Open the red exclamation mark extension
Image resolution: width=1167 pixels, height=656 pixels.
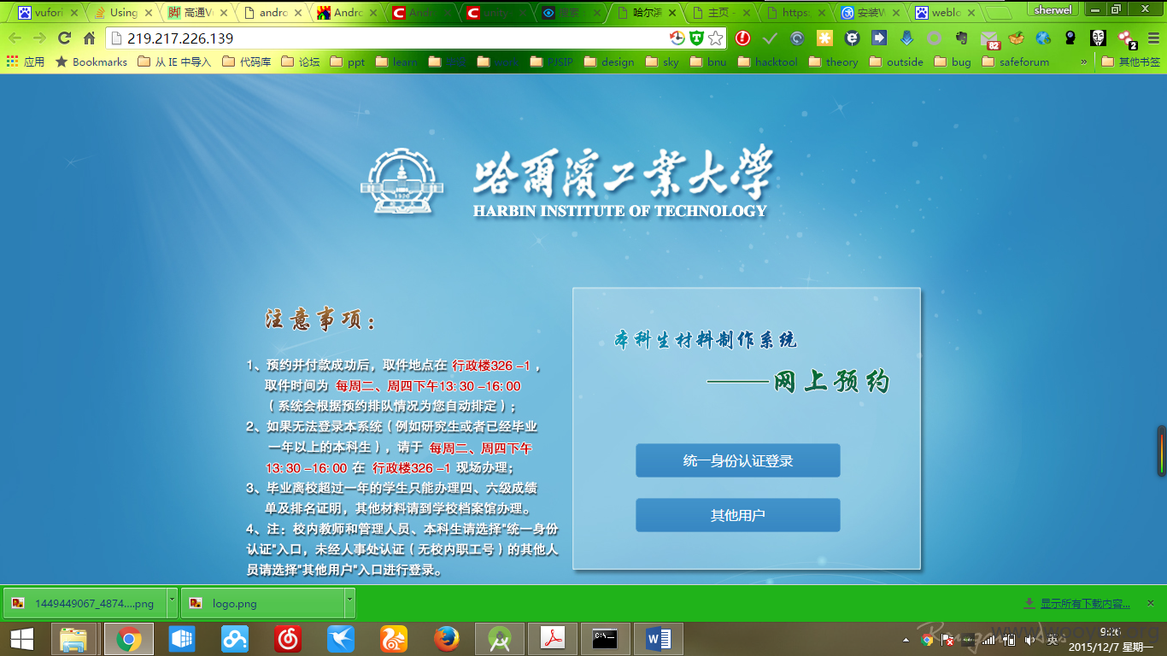[743, 38]
